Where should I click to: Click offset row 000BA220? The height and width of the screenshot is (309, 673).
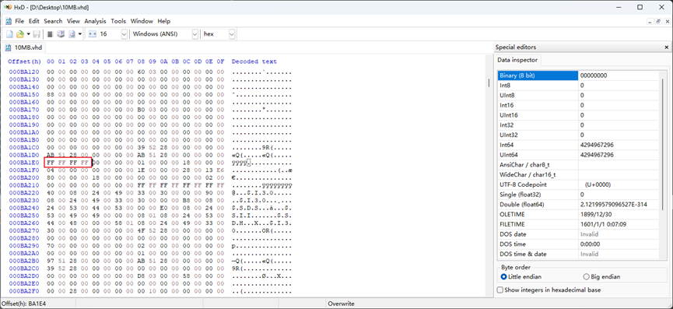click(24, 193)
